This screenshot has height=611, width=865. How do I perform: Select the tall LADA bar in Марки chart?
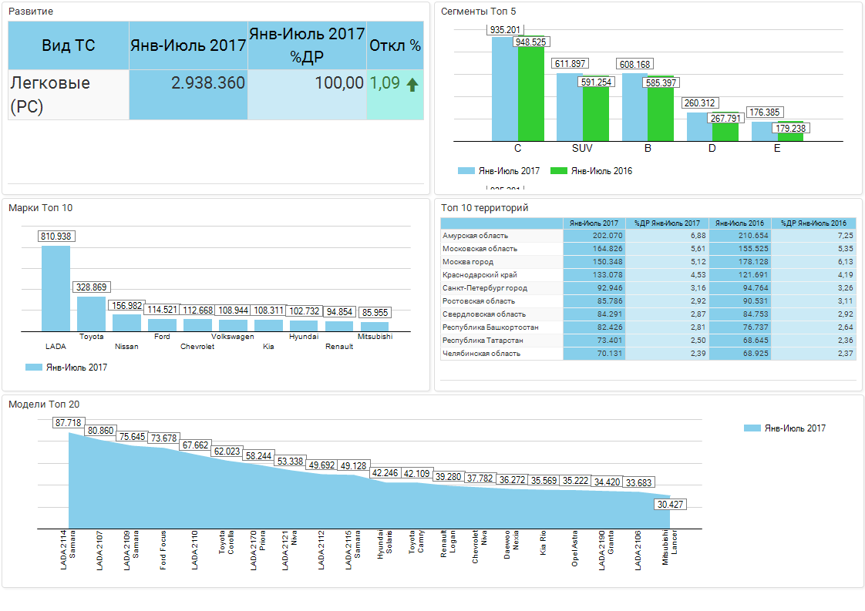click(56, 287)
